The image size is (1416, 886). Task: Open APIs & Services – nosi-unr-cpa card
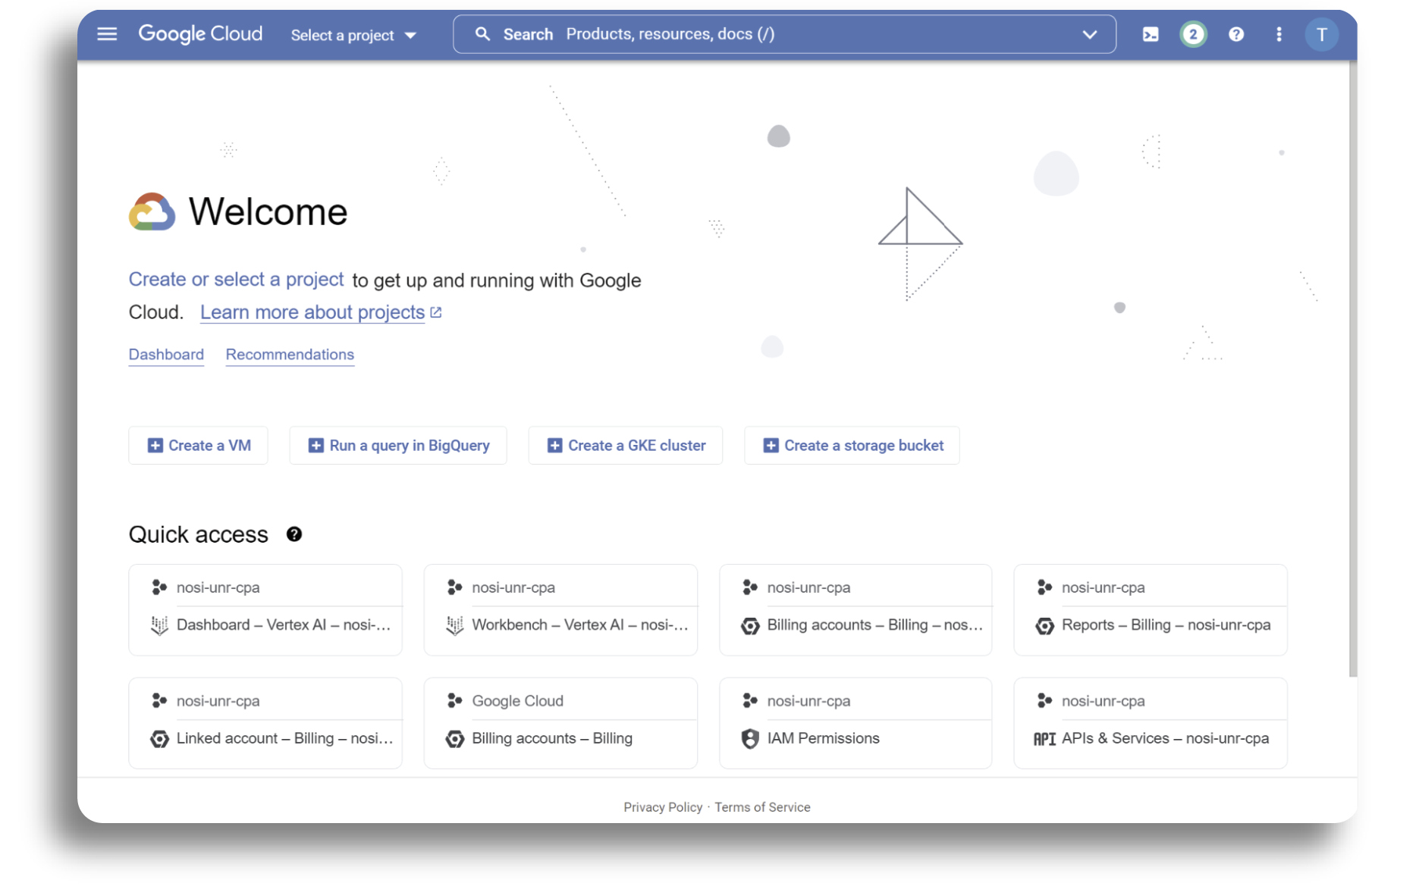(1151, 723)
